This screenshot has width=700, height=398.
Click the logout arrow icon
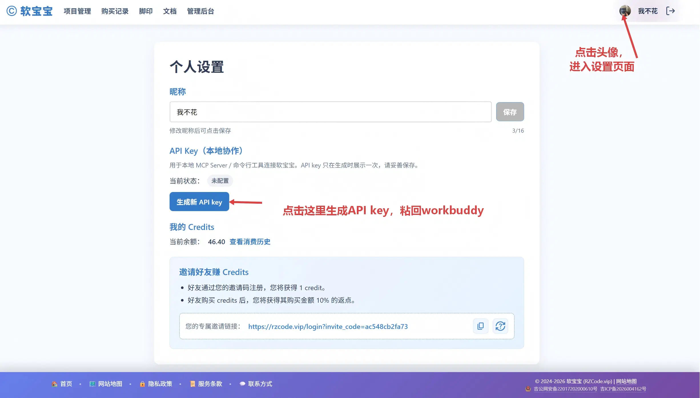(671, 11)
